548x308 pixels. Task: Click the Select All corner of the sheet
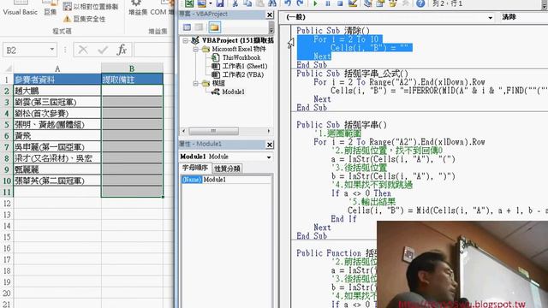7,68
